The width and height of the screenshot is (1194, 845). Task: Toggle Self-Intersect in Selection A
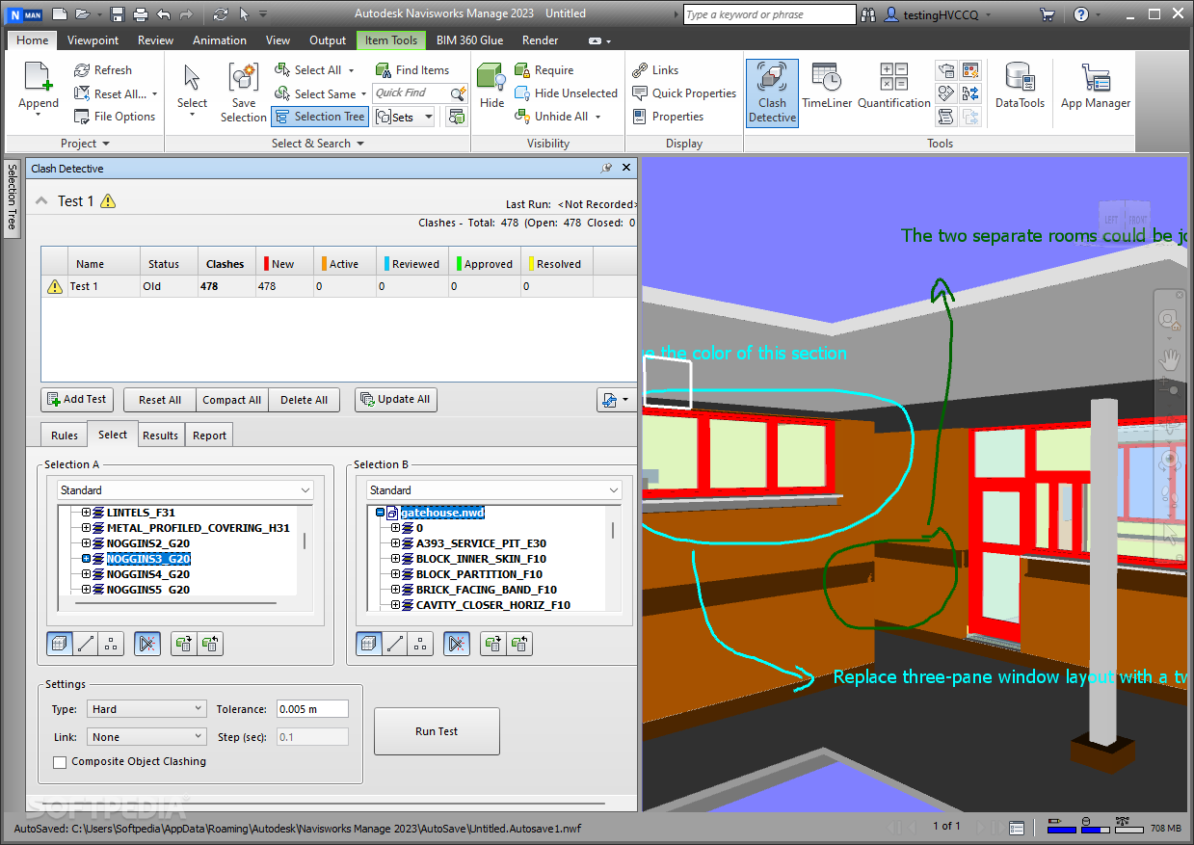[147, 644]
